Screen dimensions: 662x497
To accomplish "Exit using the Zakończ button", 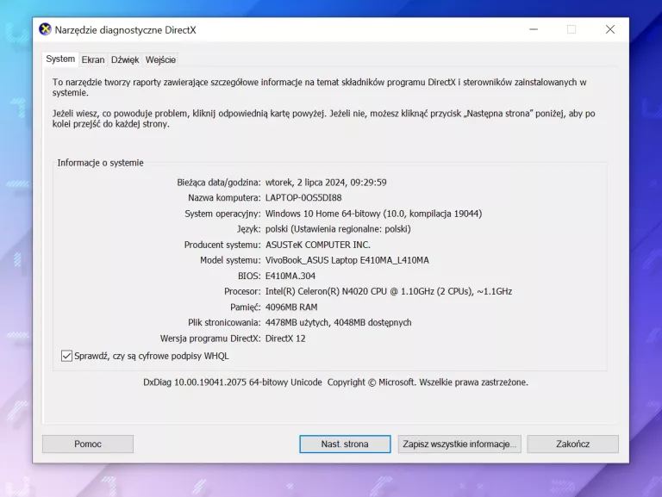I will point(572,444).
